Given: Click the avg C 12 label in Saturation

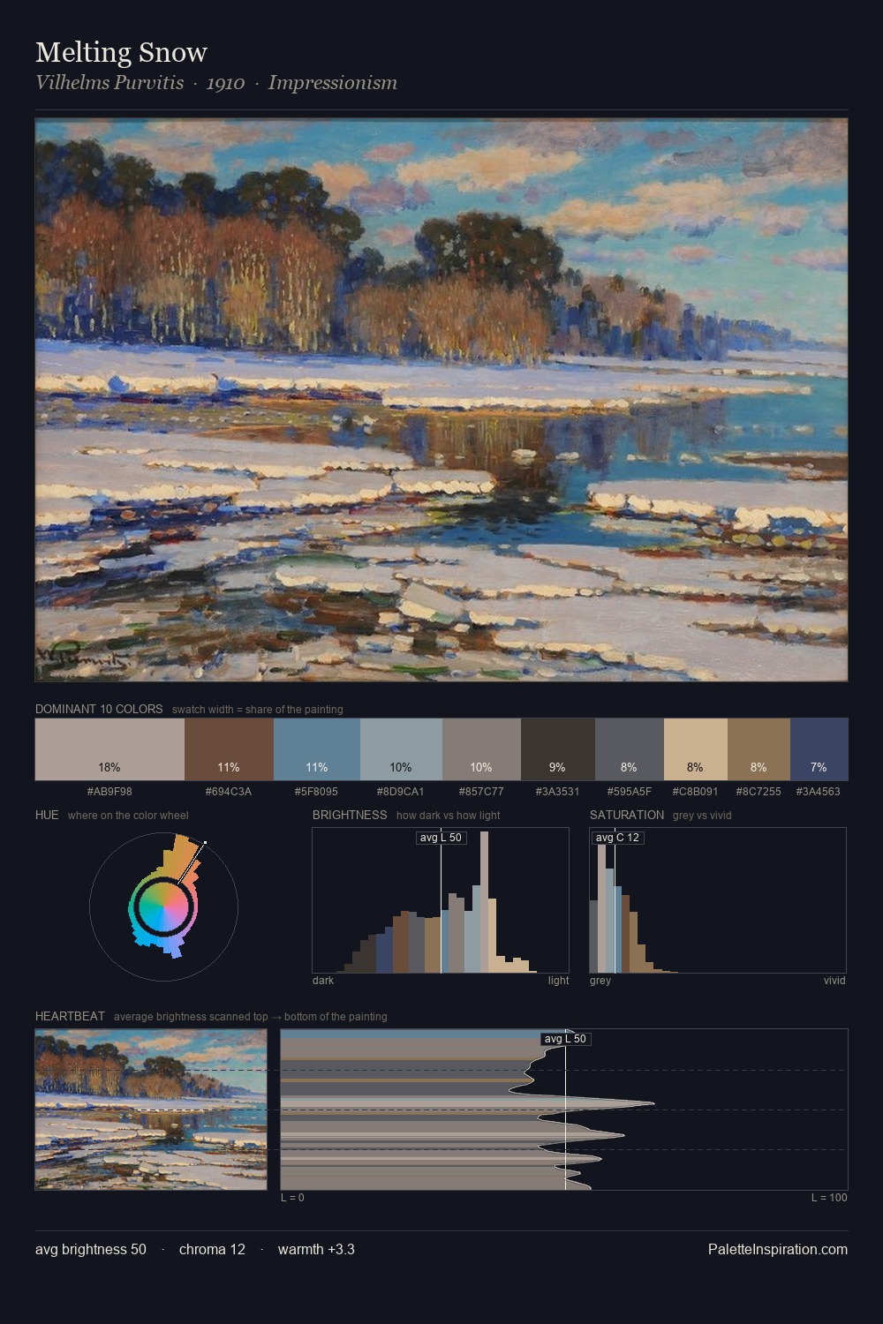Looking at the screenshot, I should [x=617, y=838].
